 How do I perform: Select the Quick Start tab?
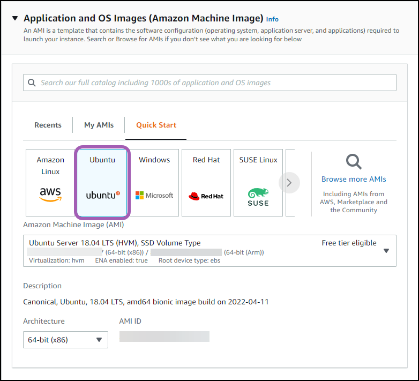tap(156, 125)
